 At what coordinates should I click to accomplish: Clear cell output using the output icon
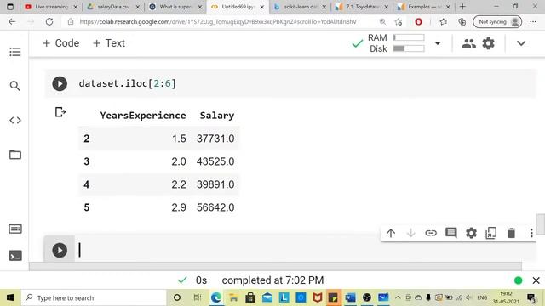60,112
